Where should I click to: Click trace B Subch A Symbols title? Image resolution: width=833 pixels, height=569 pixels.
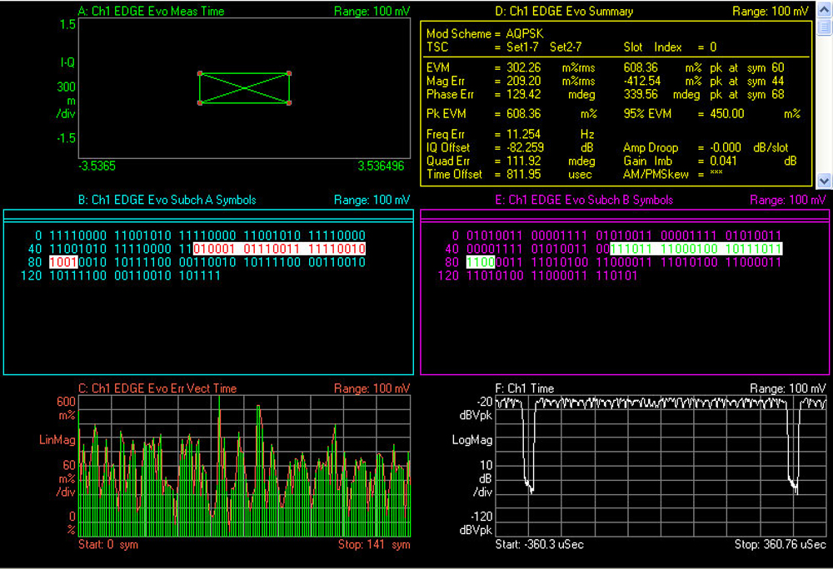167,200
